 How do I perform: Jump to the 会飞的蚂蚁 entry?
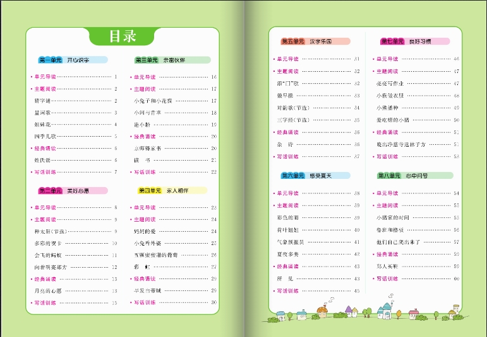pos(48,255)
